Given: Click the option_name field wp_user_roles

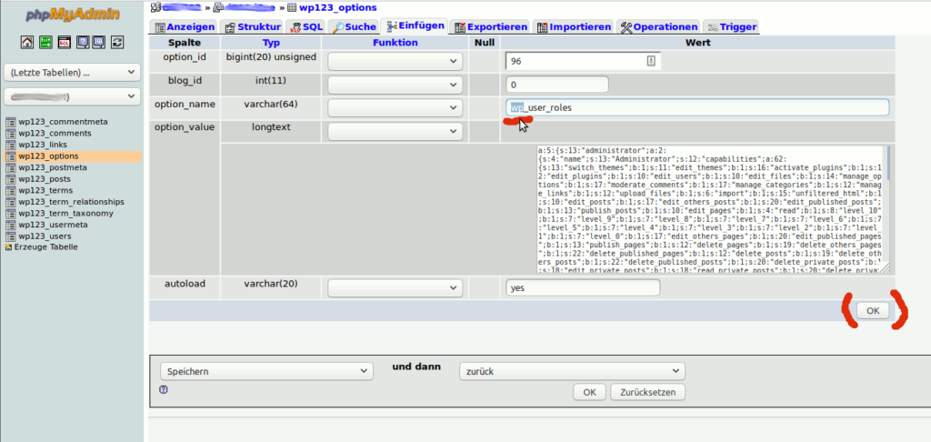Looking at the screenshot, I should (697, 107).
